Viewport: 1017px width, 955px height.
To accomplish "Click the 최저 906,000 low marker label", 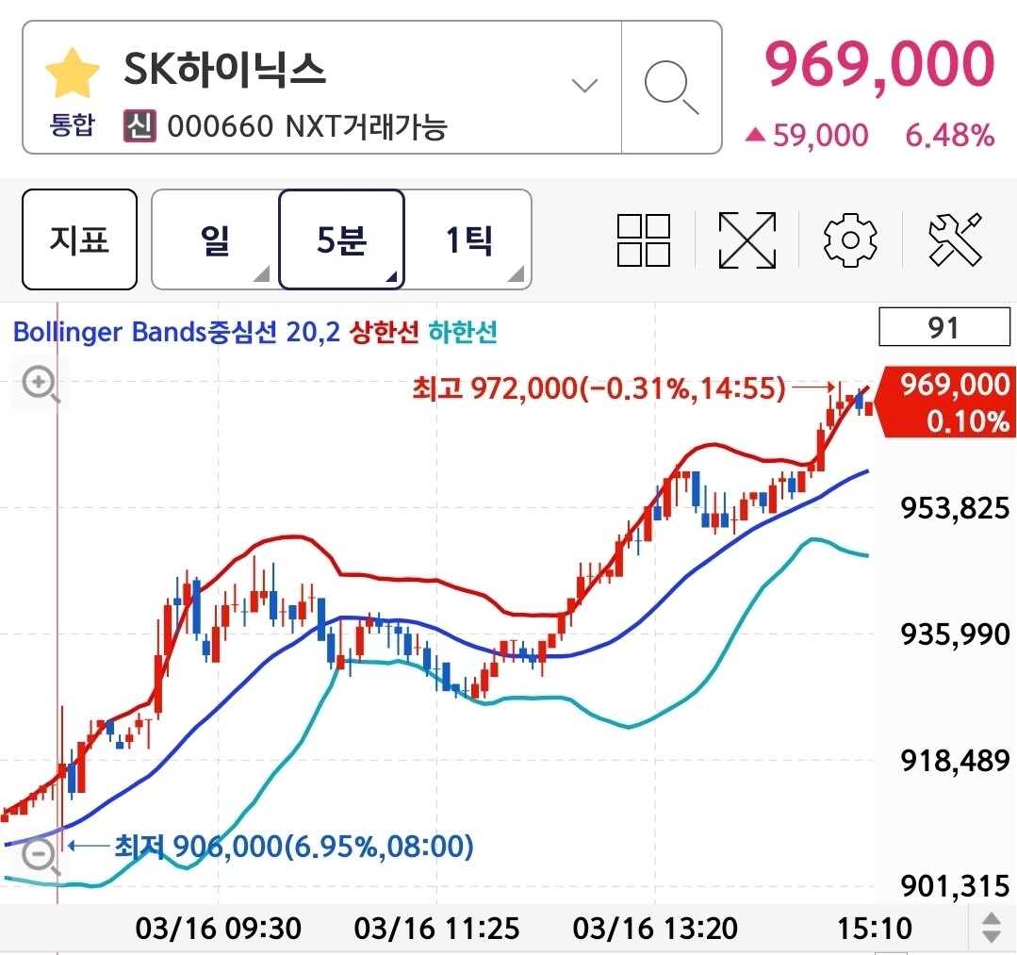I will pos(294,846).
